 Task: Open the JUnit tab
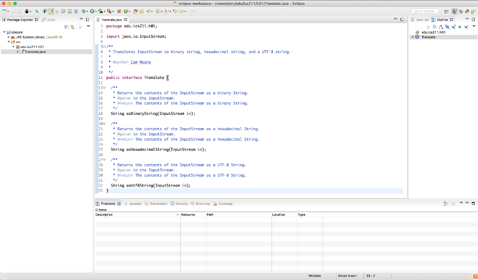[50, 20]
